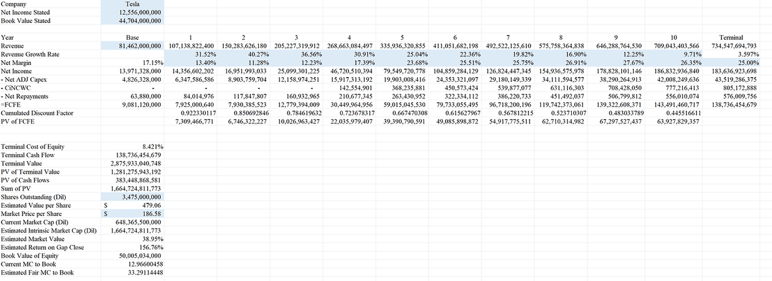Select the Terminal Value cell 2,875,933,040,748

pos(135,164)
